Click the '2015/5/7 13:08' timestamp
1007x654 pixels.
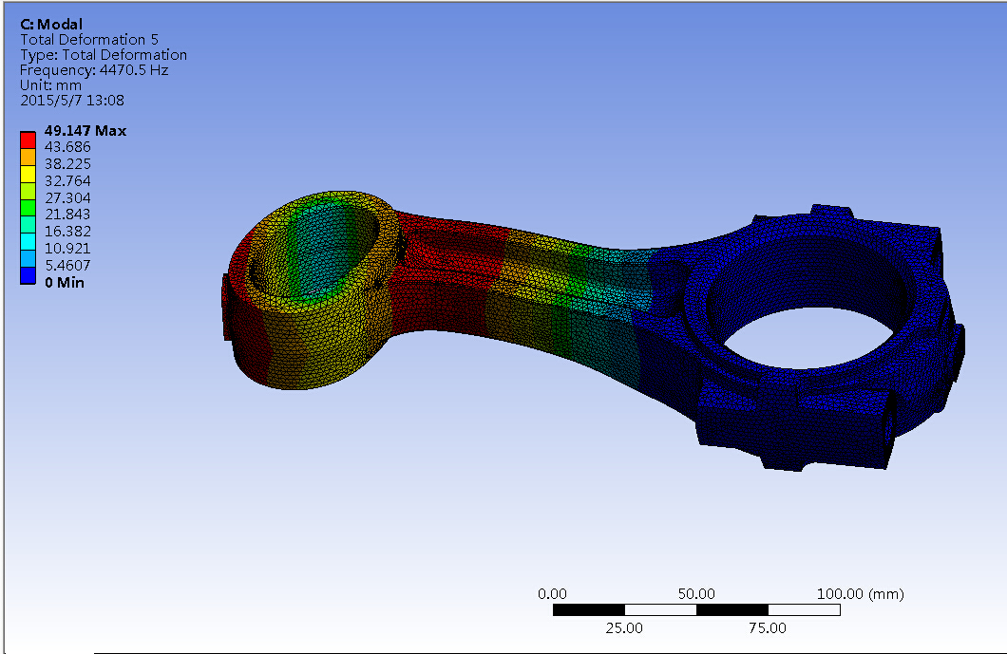point(72,100)
